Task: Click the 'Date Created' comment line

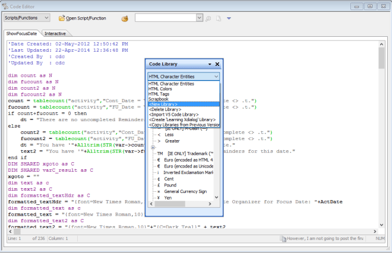Action: click(68, 44)
